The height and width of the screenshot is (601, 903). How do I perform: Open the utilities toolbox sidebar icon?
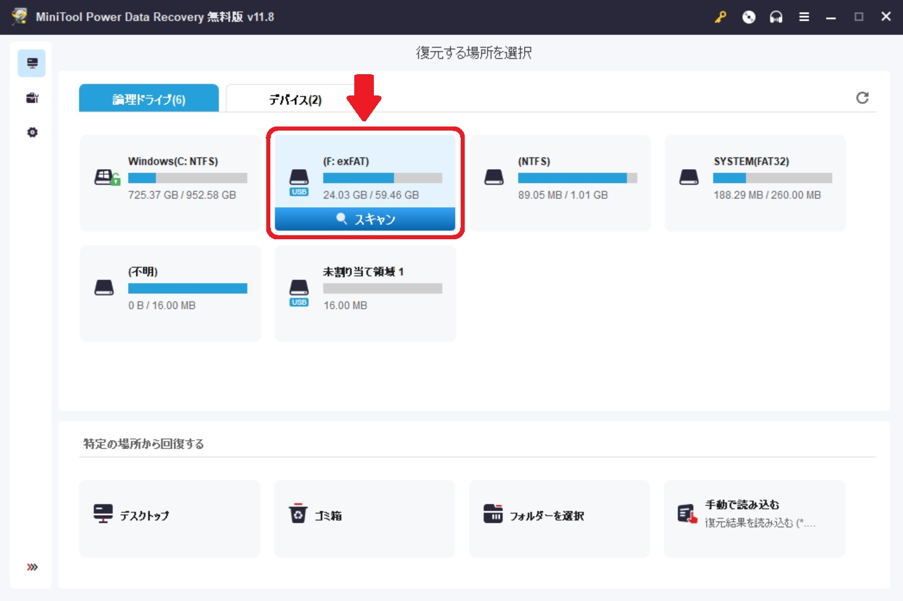click(32, 98)
